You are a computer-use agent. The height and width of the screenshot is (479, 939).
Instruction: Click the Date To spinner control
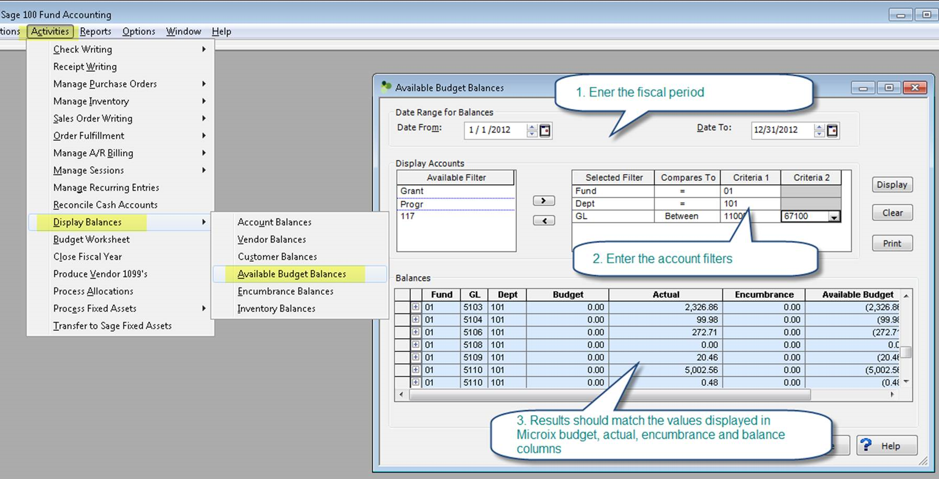pyautogui.click(x=819, y=130)
